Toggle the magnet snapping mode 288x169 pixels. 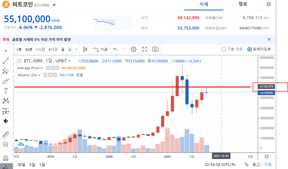click(x=6, y=158)
